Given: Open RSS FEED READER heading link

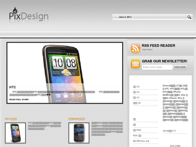Looking at the screenshot, I should [x=158, y=46].
